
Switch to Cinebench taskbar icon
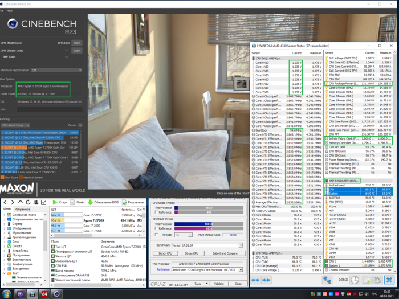point(57,294)
